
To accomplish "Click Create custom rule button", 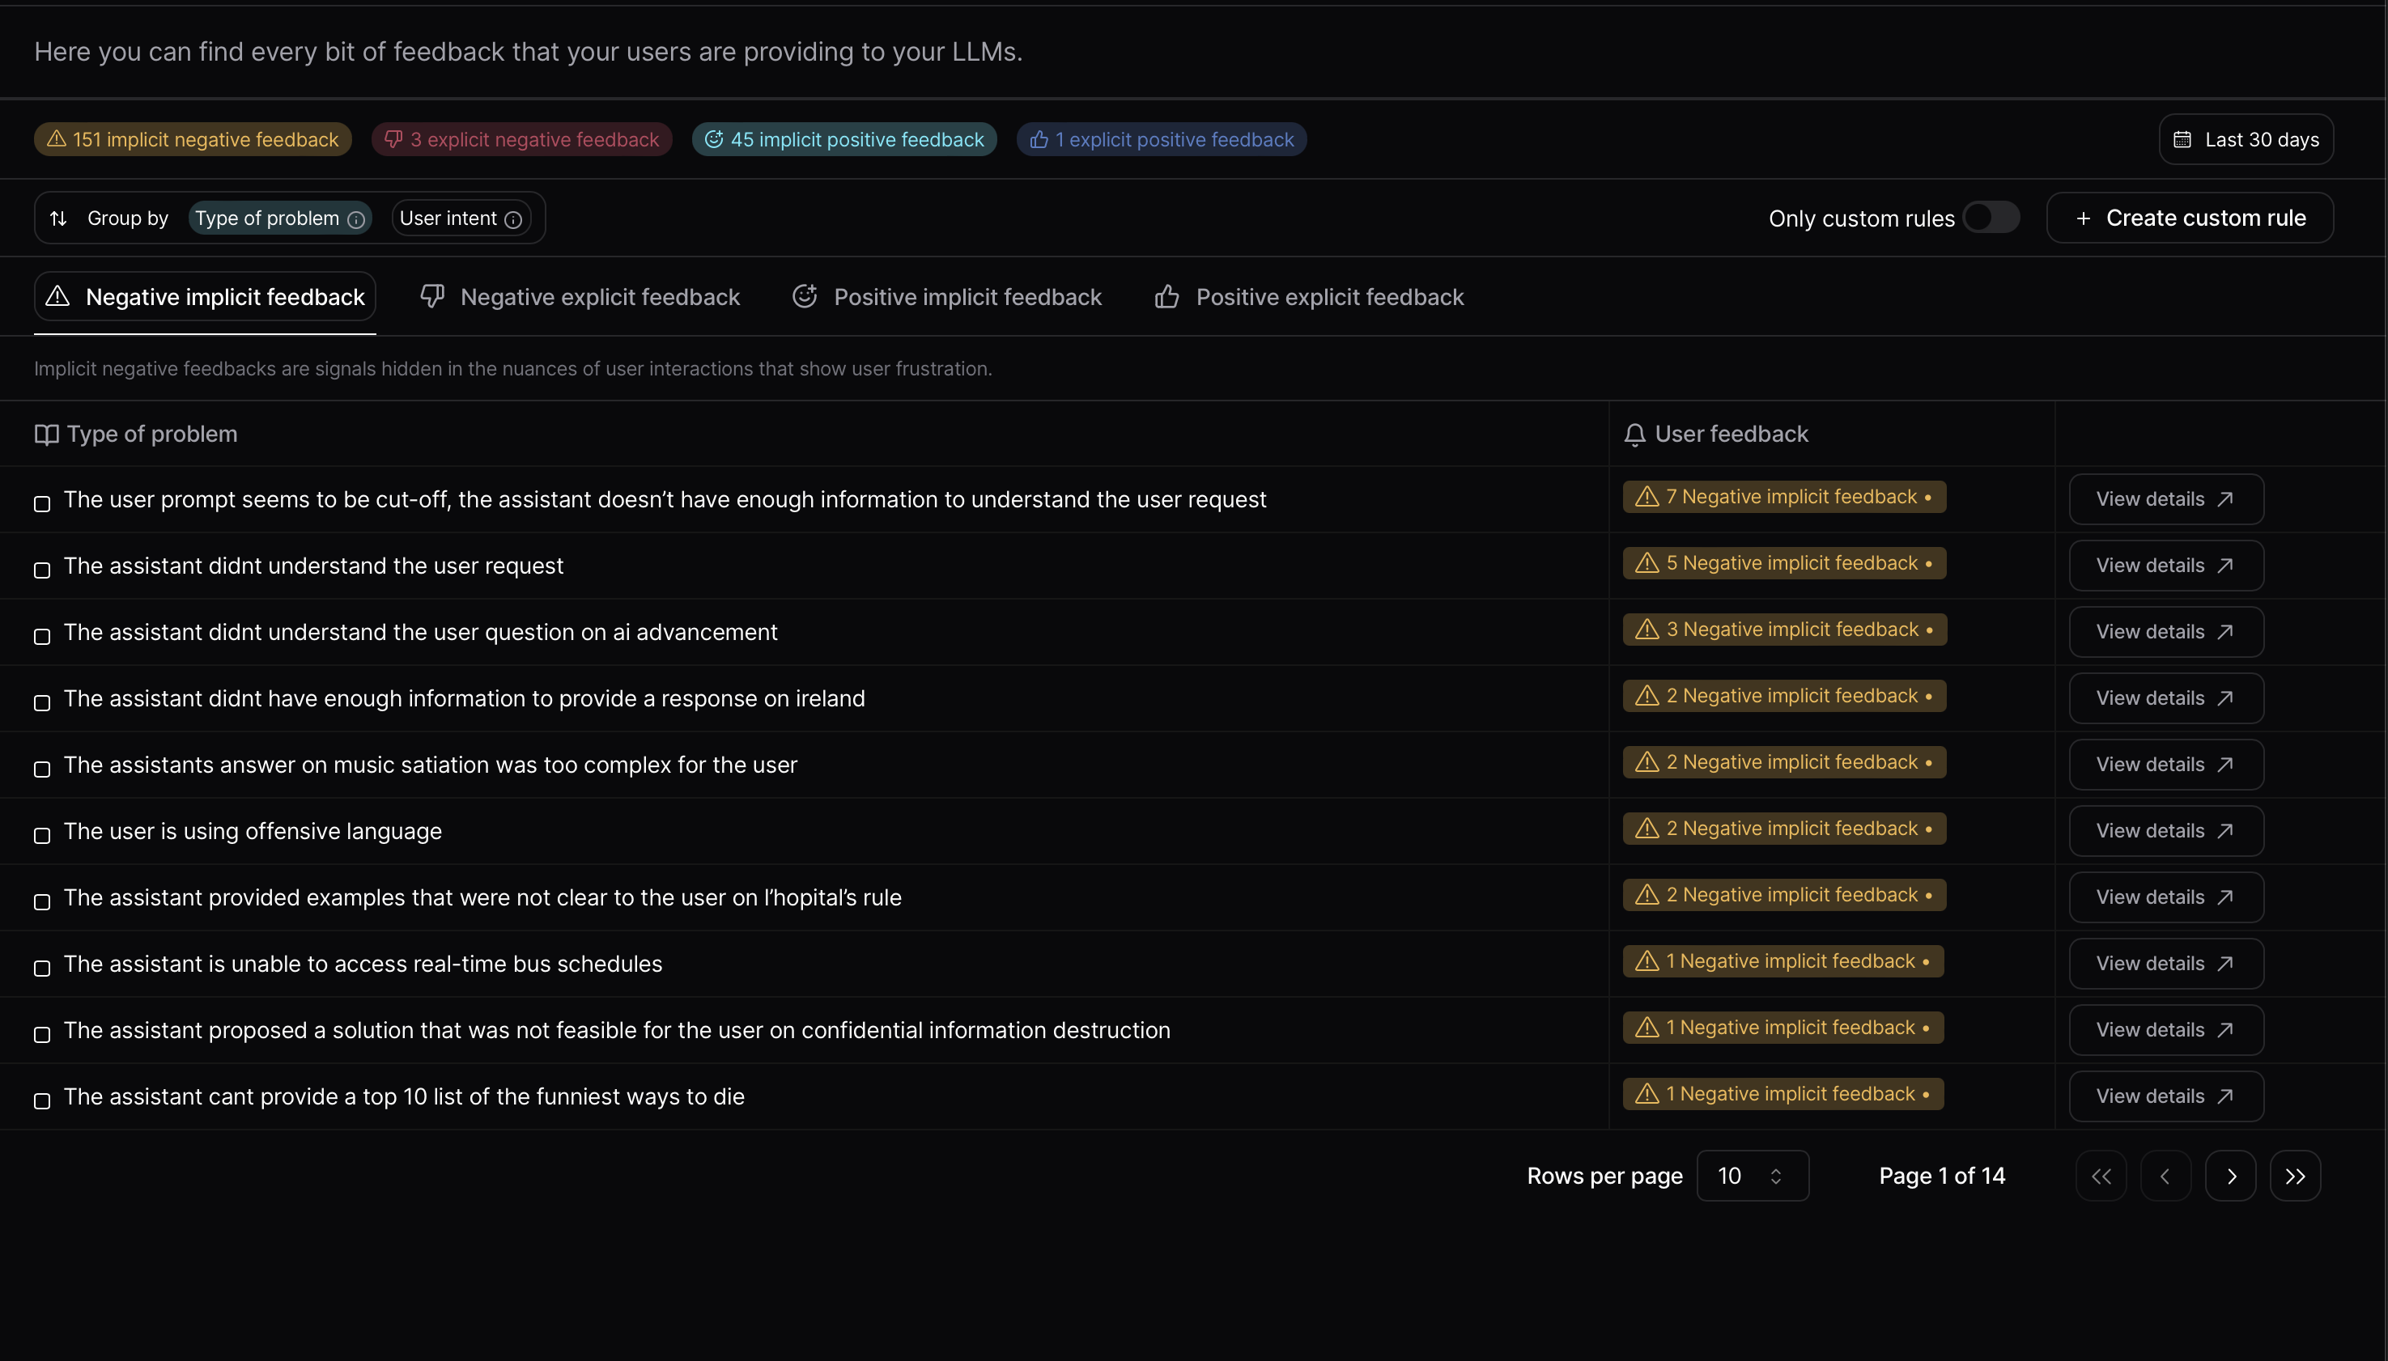I will (x=2190, y=218).
